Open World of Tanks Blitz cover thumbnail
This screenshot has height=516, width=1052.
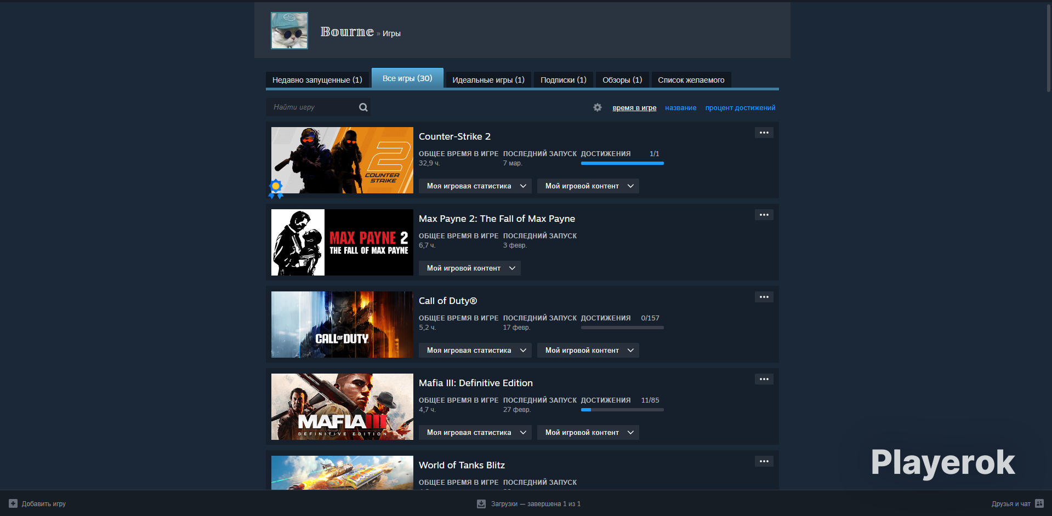[342, 473]
